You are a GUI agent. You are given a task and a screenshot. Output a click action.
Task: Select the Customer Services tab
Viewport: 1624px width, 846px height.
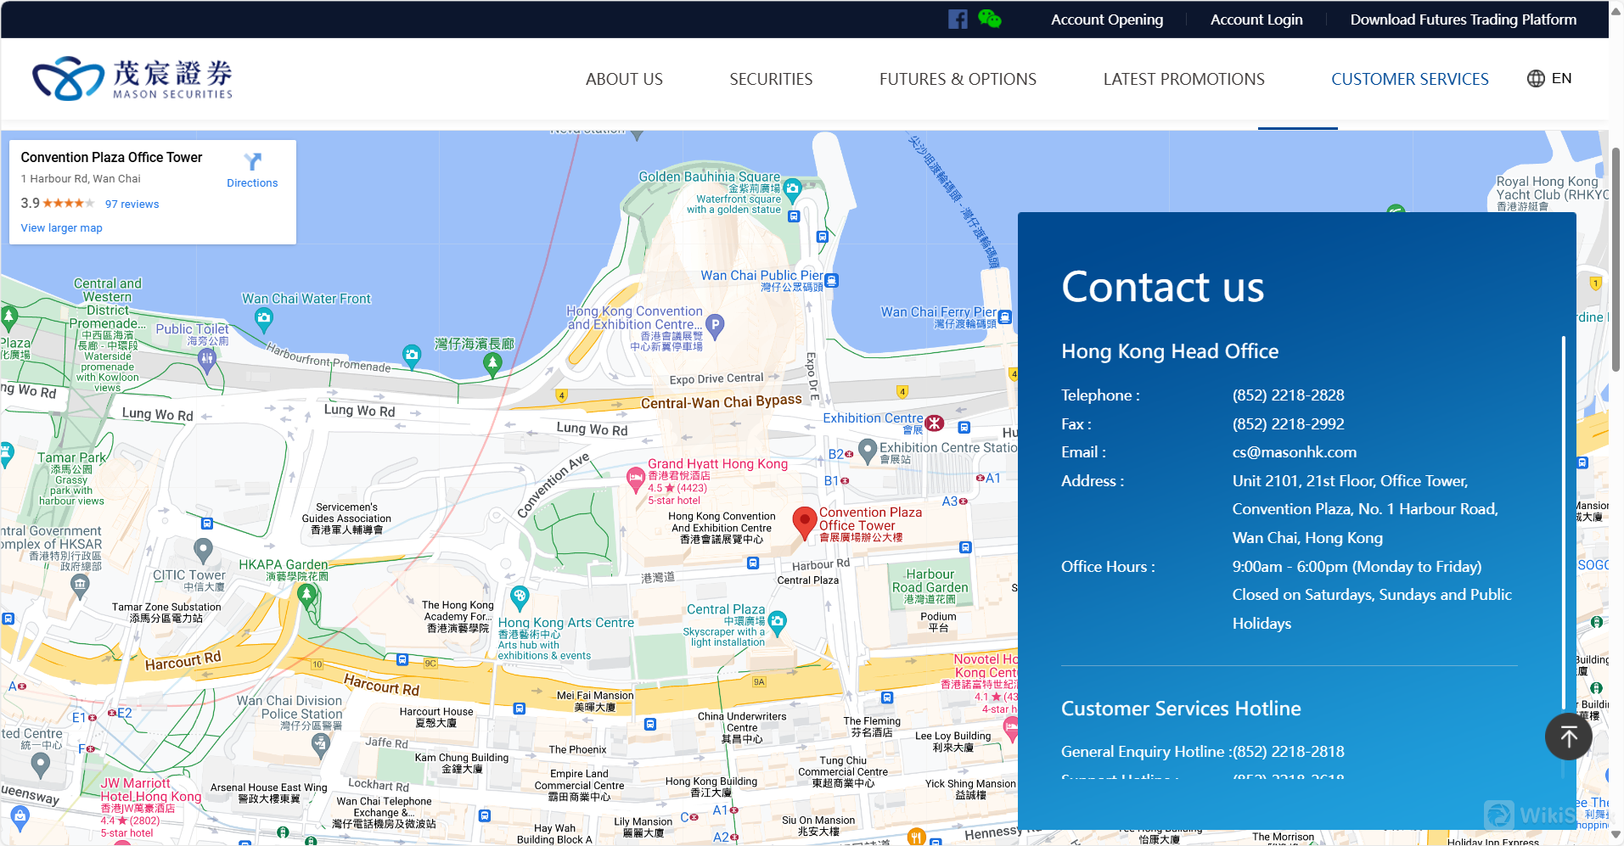(1409, 79)
